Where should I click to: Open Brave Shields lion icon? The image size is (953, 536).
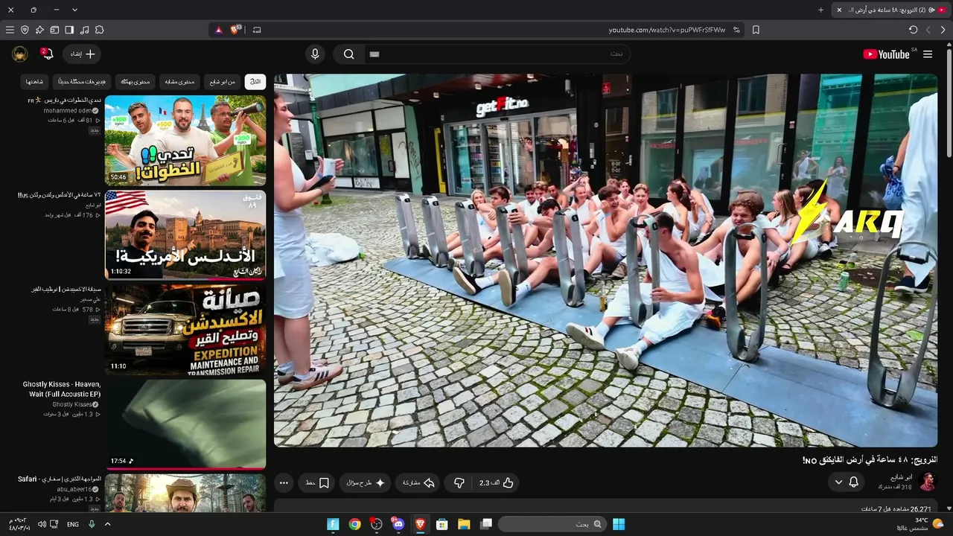pos(236,30)
